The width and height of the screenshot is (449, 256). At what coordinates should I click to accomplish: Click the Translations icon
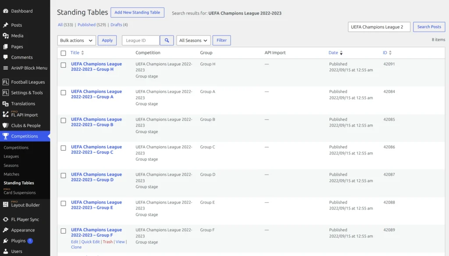[5, 104]
